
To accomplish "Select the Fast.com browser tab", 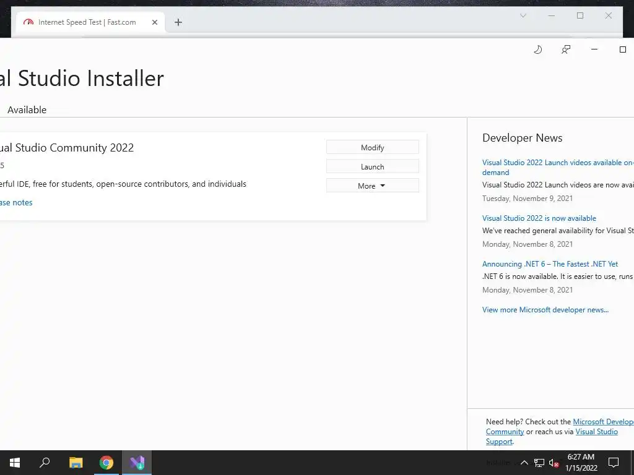I will point(90,22).
